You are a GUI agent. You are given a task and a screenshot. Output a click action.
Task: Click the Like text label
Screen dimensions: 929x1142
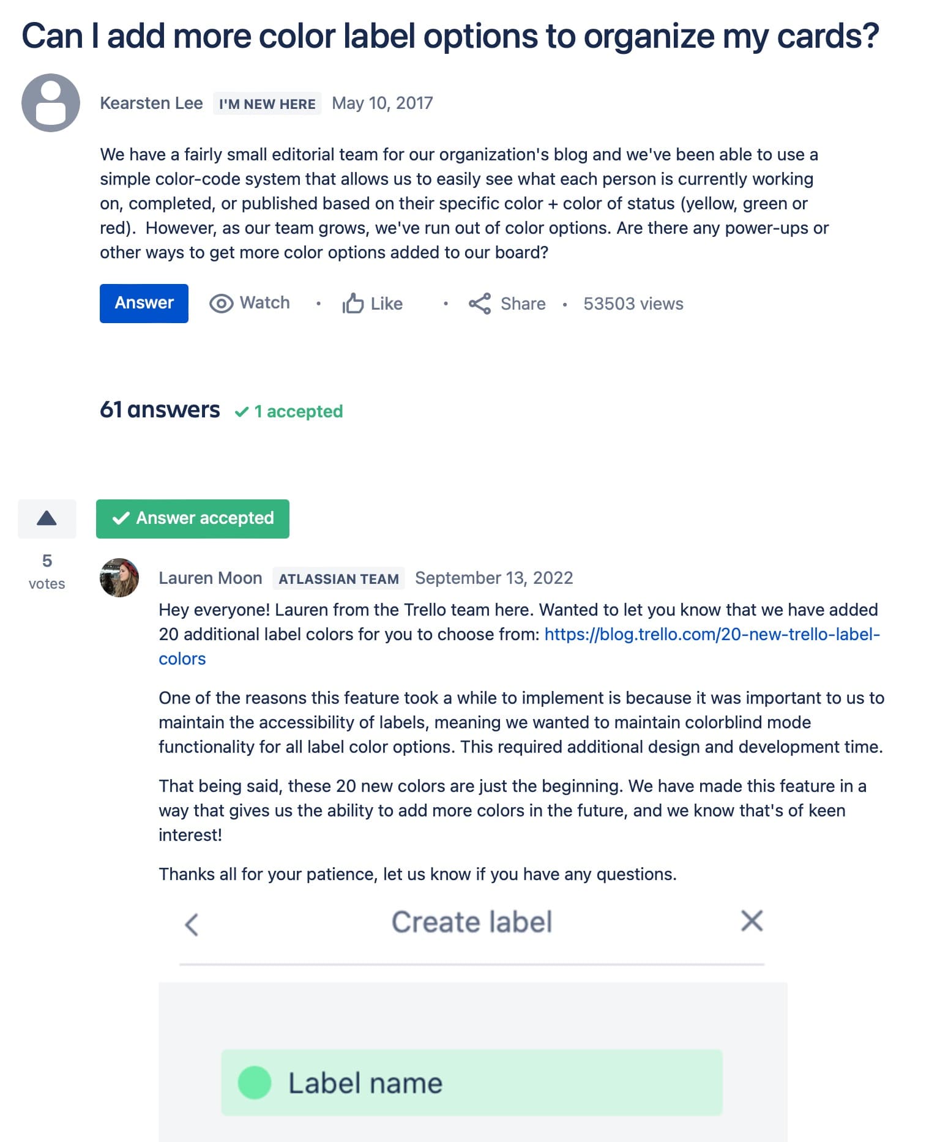coord(386,304)
